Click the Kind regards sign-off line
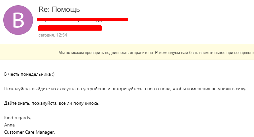The height and width of the screenshot is (137, 254). click(x=17, y=118)
